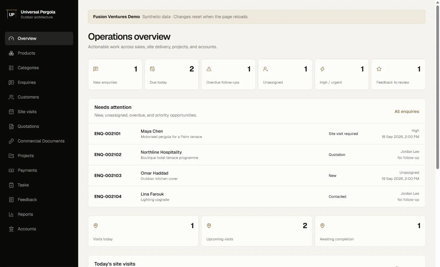Click the page vertical scrollbar

click(438, 87)
